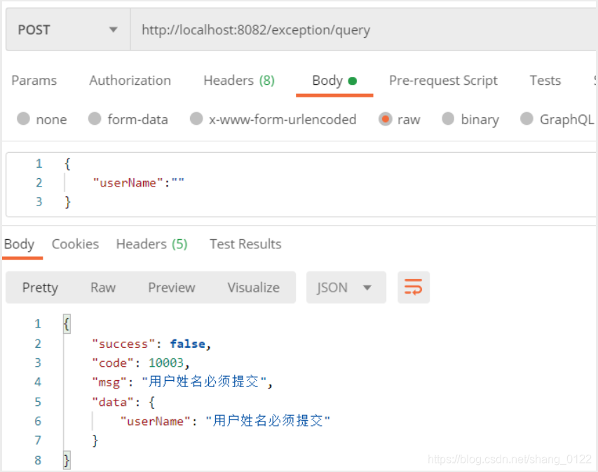Click the request URL input field
This screenshot has width=598, height=472.
tap(365, 29)
